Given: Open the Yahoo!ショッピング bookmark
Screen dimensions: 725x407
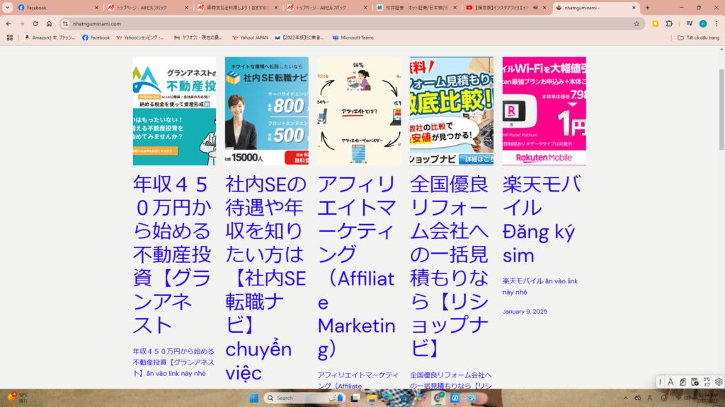Looking at the screenshot, I should pos(140,38).
